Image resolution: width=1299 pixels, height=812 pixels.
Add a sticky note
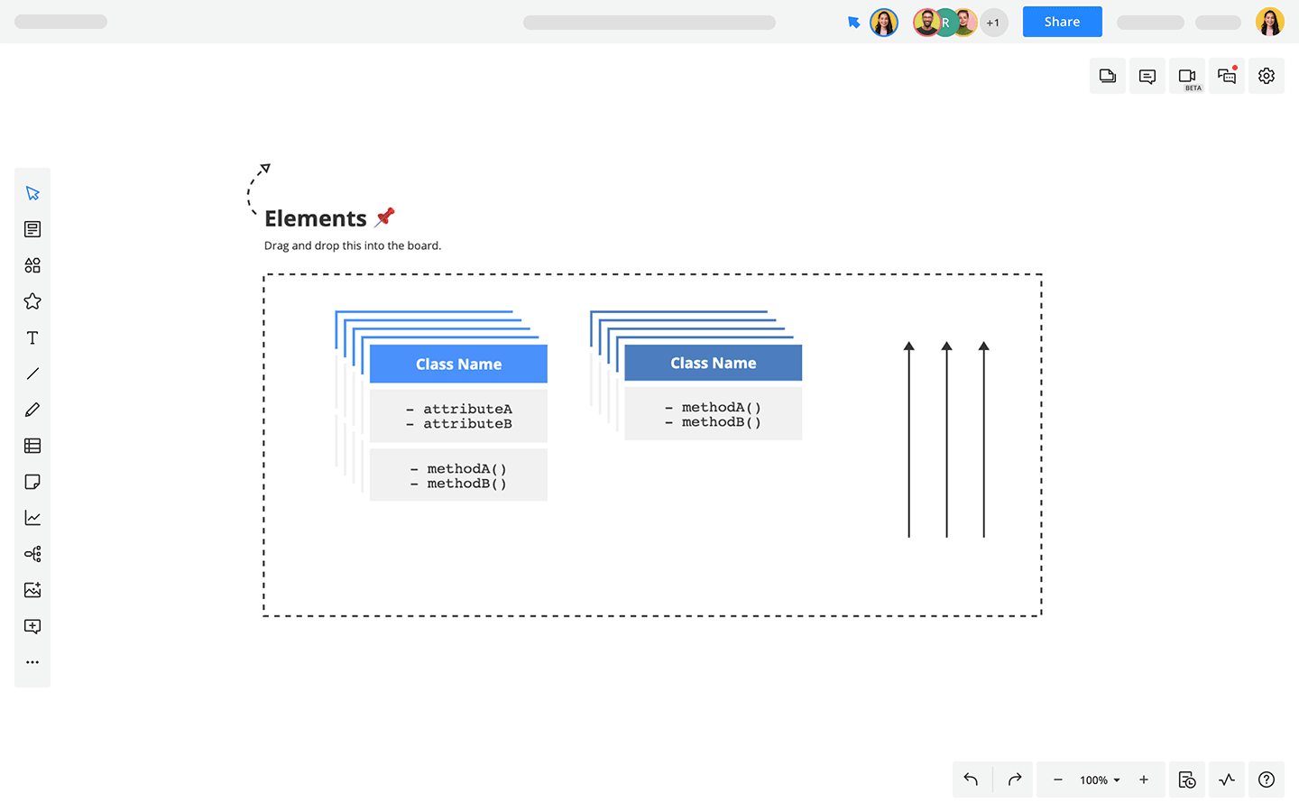point(32,482)
